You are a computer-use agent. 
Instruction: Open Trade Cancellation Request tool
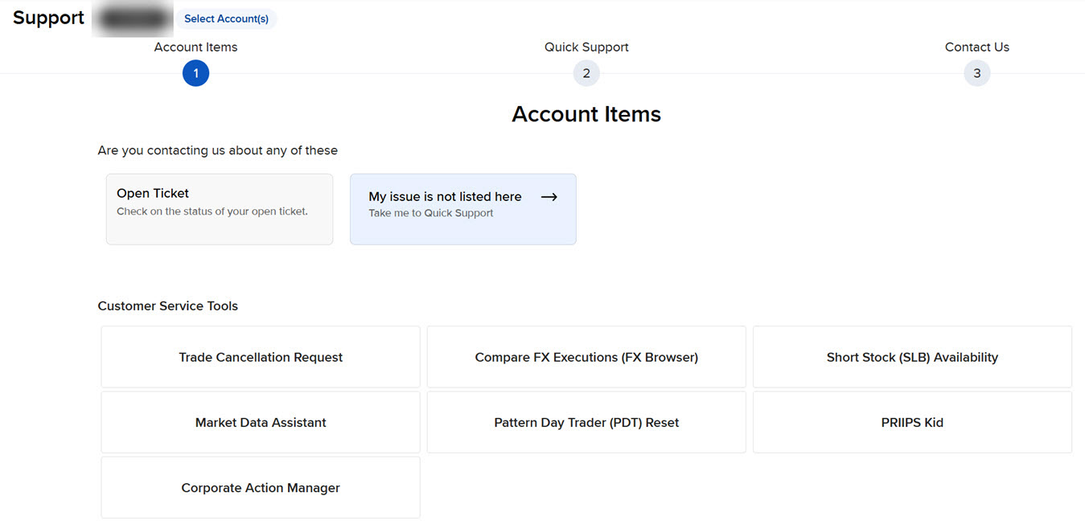(x=260, y=357)
